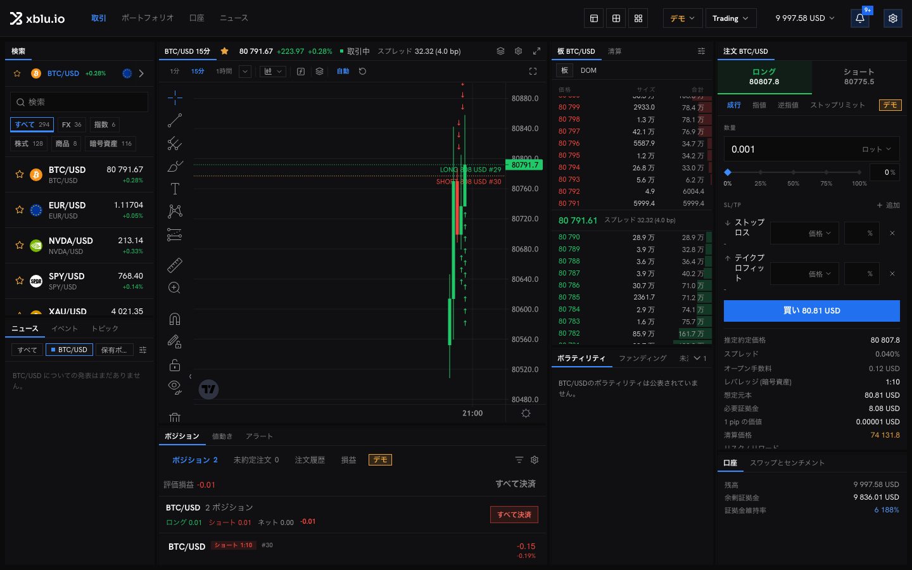Open chart settings gear icon
912x570 pixels.
click(518, 51)
